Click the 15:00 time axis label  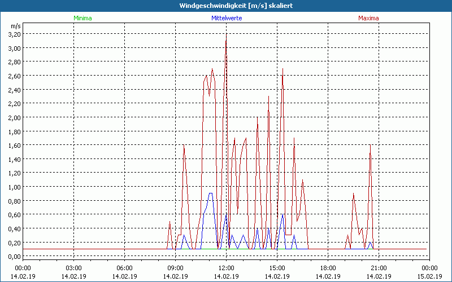pyautogui.click(x=277, y=268)
